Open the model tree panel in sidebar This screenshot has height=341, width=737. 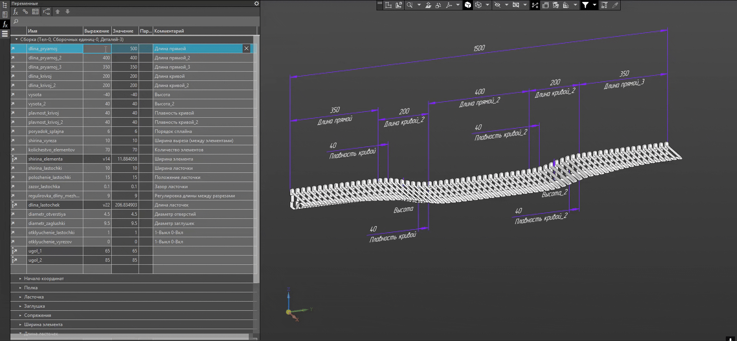[5, 5]
